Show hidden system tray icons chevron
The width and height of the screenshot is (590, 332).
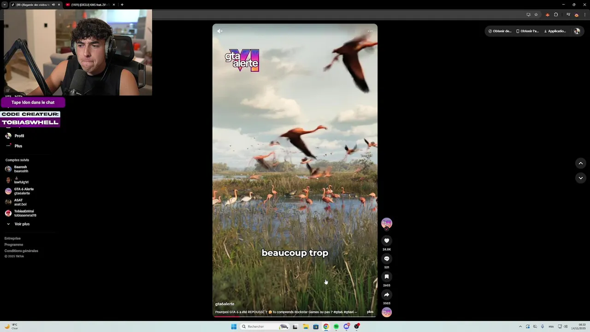520,326
